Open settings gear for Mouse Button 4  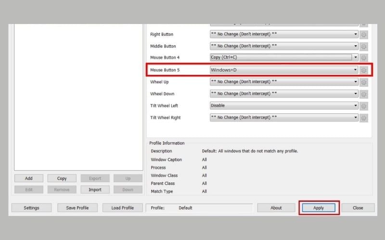(x=364, y=58)
